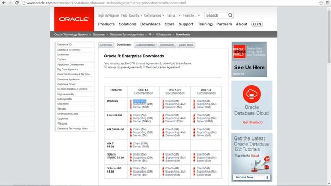Open the Documentation tab
Viewport: 331px width, 186px height.
click(145, 45)
